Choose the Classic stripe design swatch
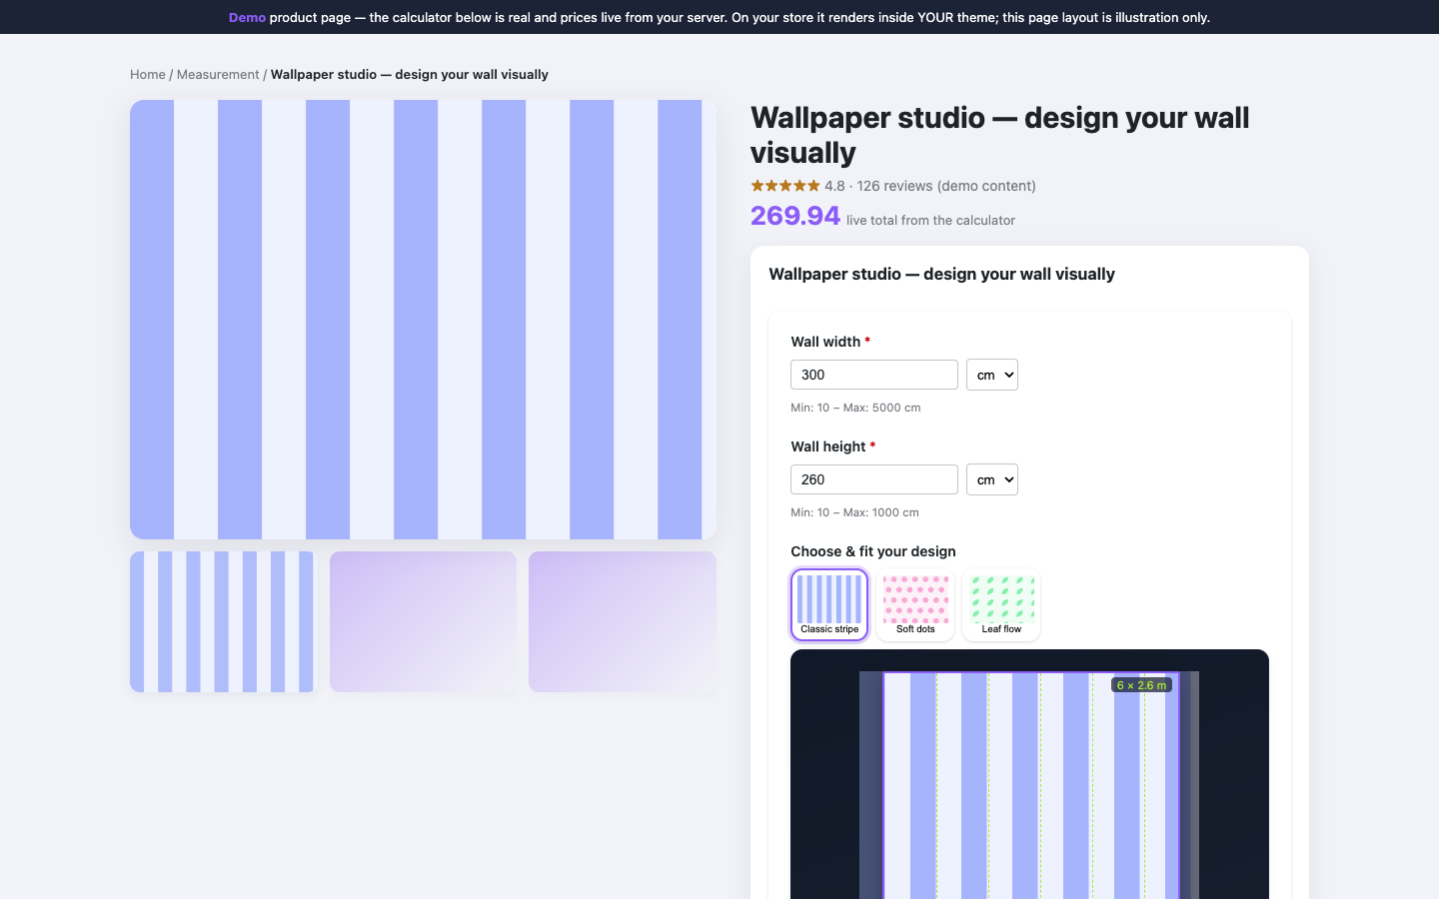Viewport: 1439px width, 899px height. (x=829, y=604)
